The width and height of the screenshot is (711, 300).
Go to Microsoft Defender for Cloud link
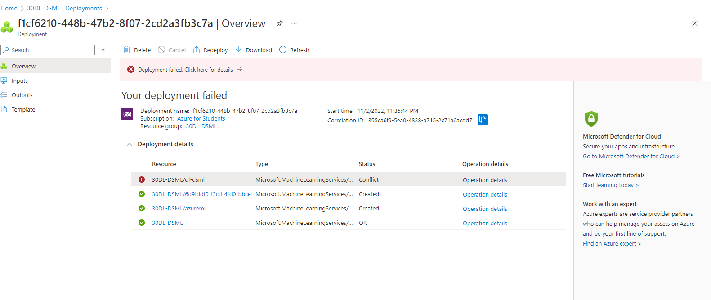pos(631,156)
